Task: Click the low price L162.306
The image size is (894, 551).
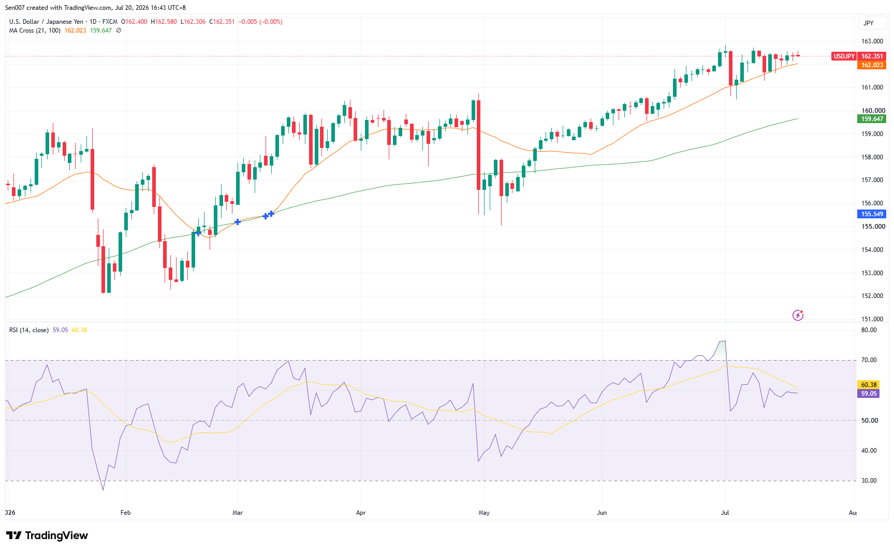Action: click(193, 22)
